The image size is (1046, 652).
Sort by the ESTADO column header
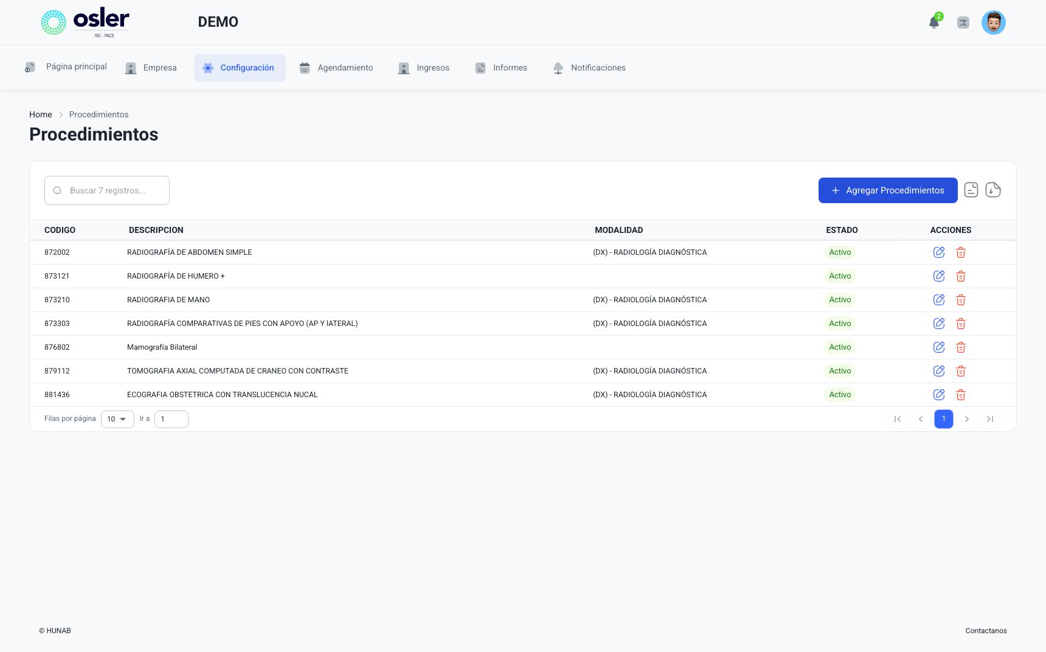click(842, 230)
